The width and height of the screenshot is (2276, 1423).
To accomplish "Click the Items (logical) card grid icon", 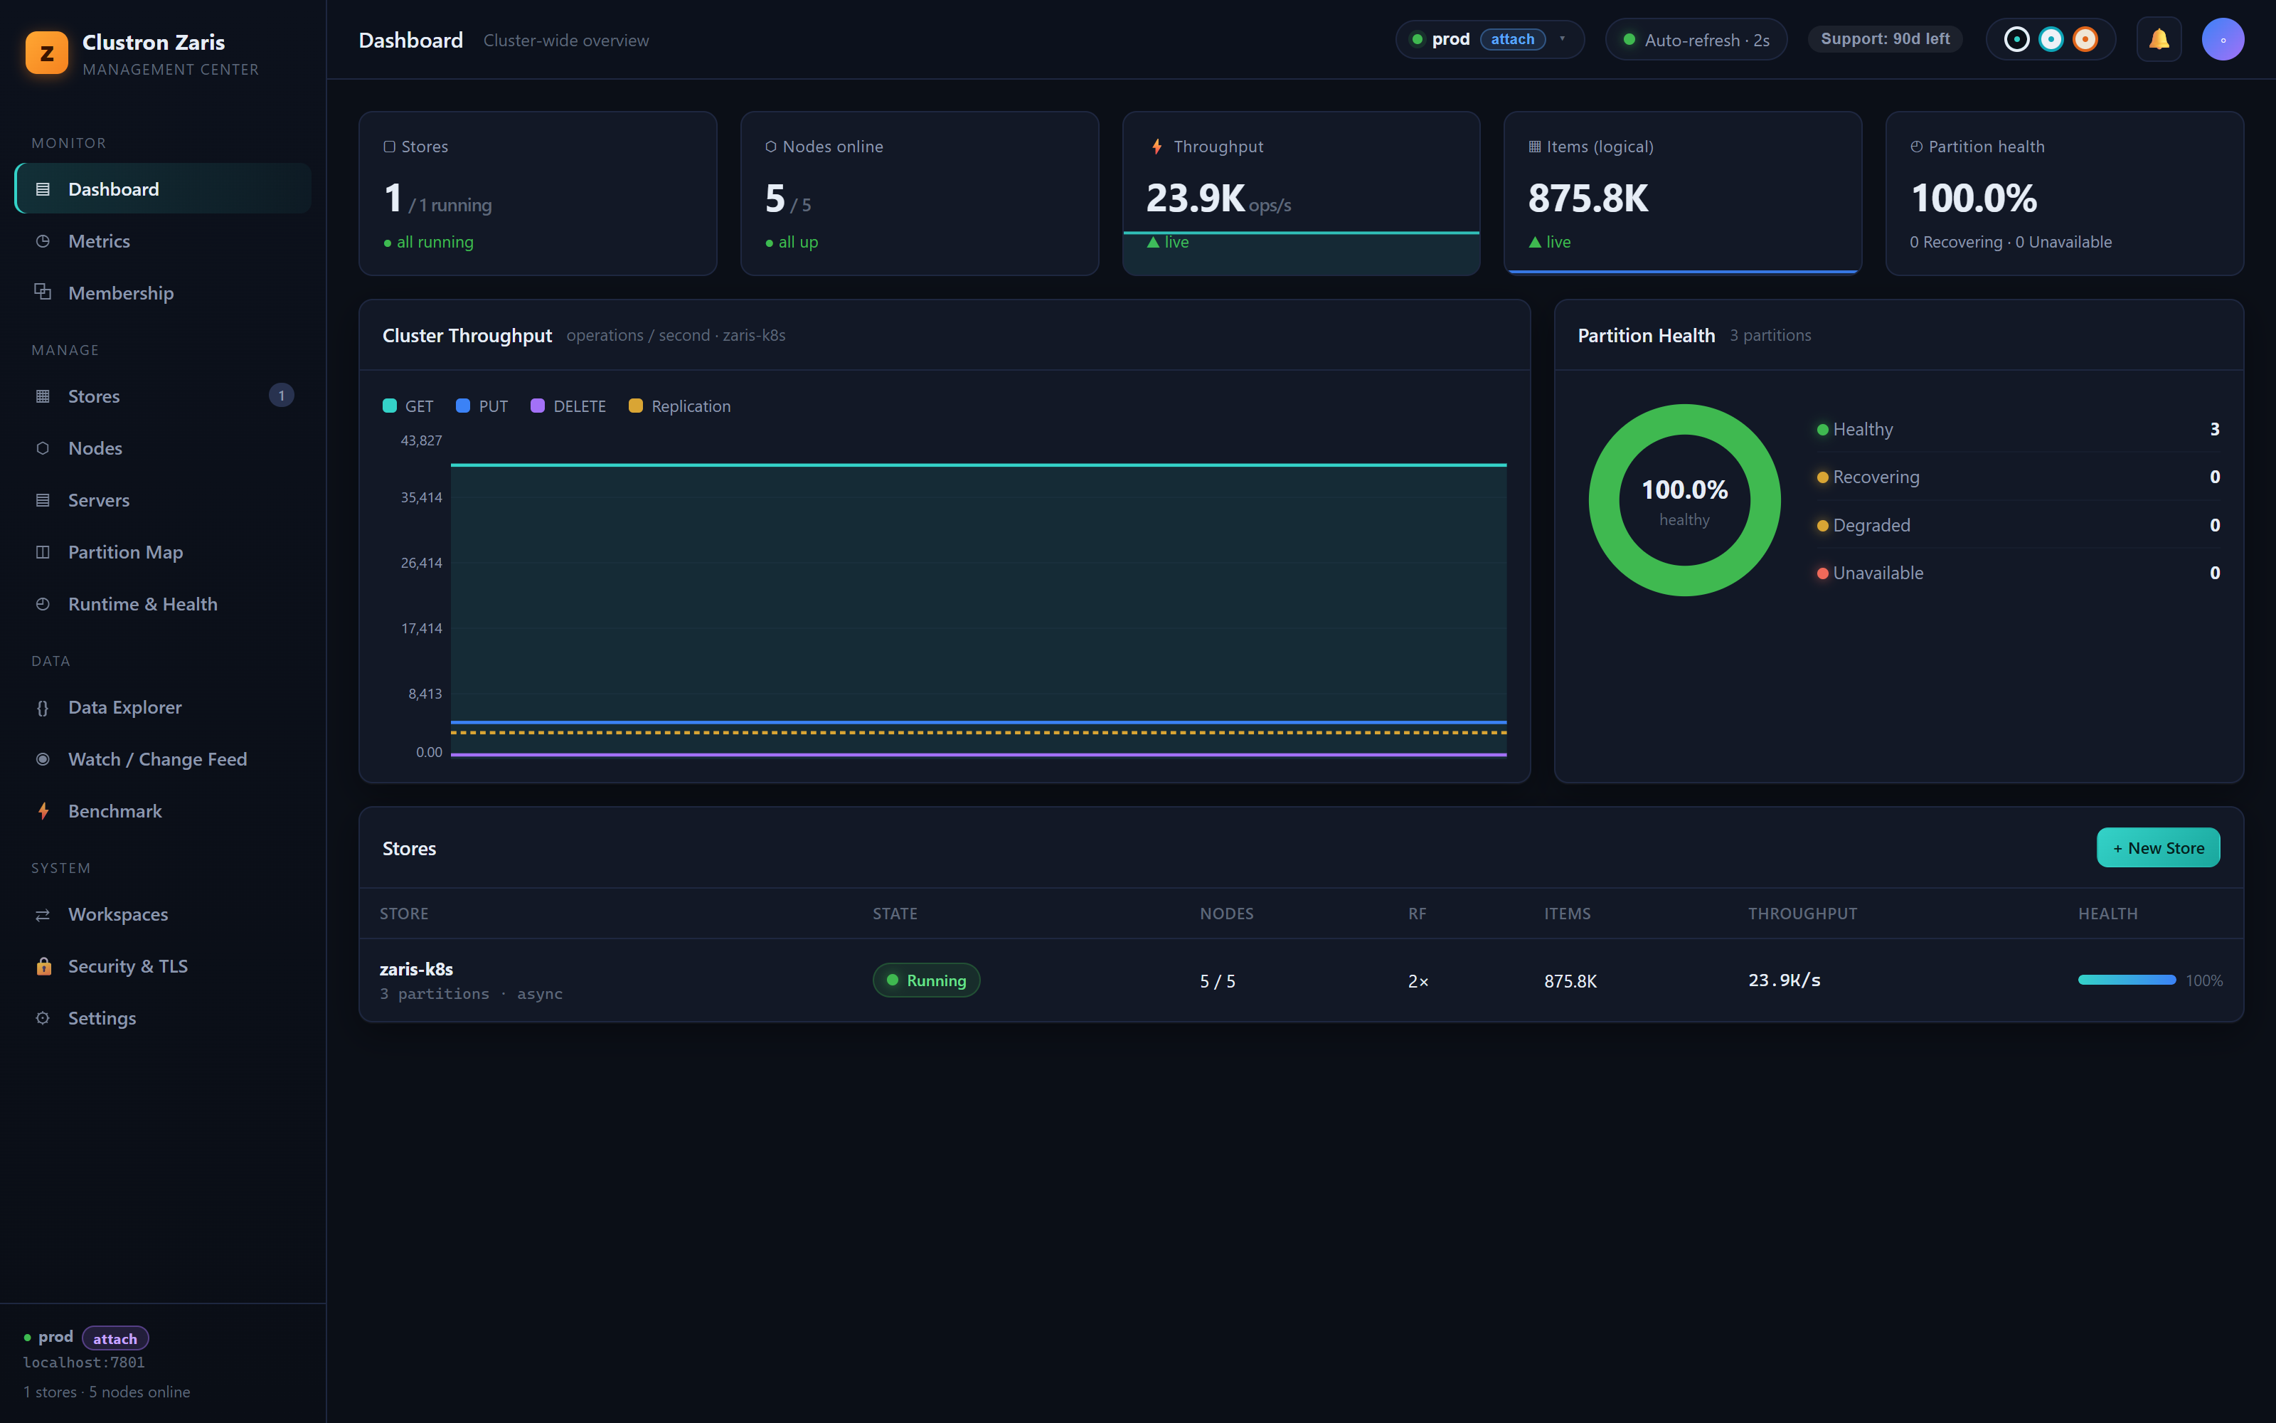I will tap(1535, 147).
